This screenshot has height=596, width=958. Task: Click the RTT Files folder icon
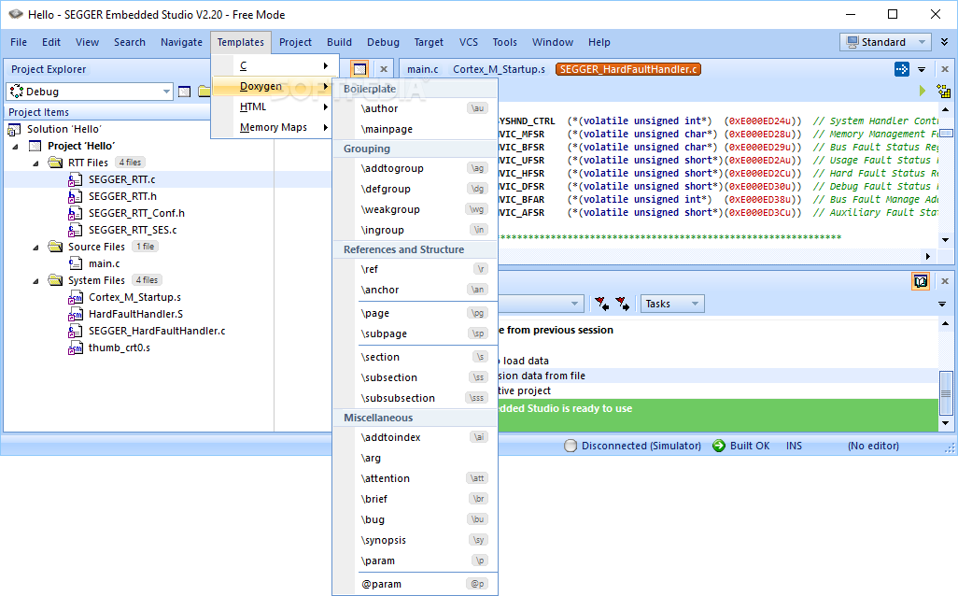click(x=56, y=163)
